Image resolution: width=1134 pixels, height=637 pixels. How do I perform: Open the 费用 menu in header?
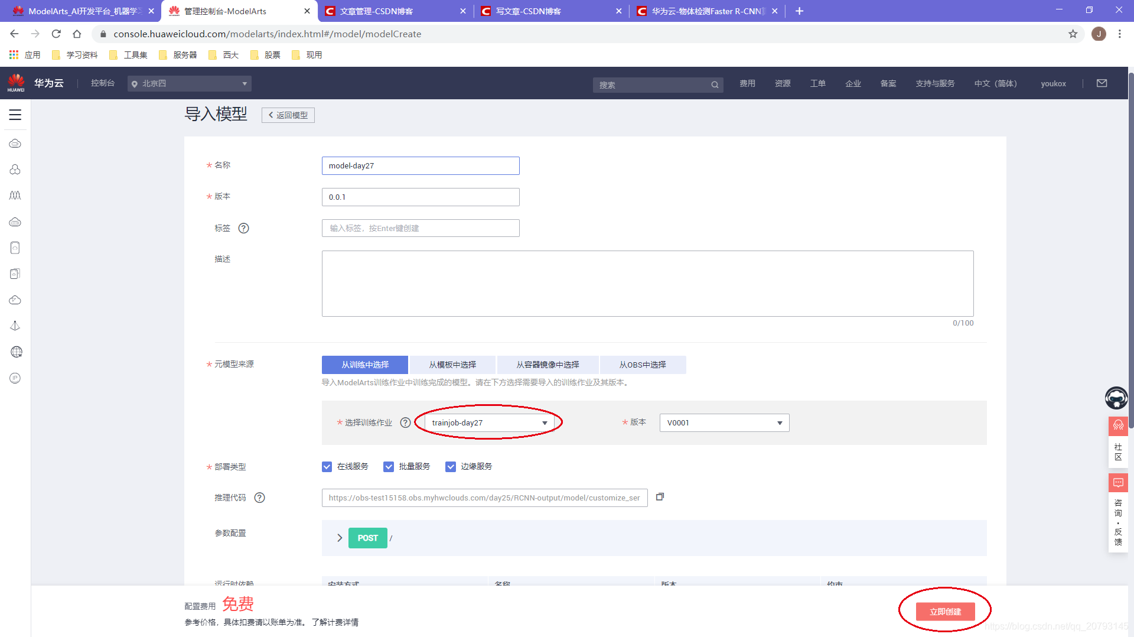[747, 83]
